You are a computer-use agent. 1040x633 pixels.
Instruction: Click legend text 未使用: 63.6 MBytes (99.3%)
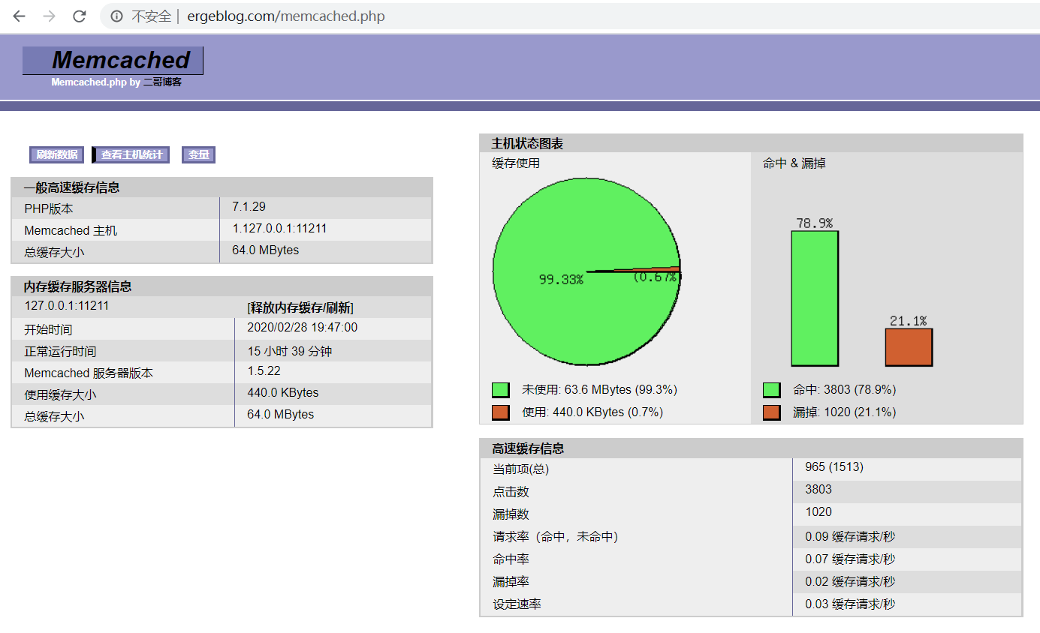tap(599, 390)
